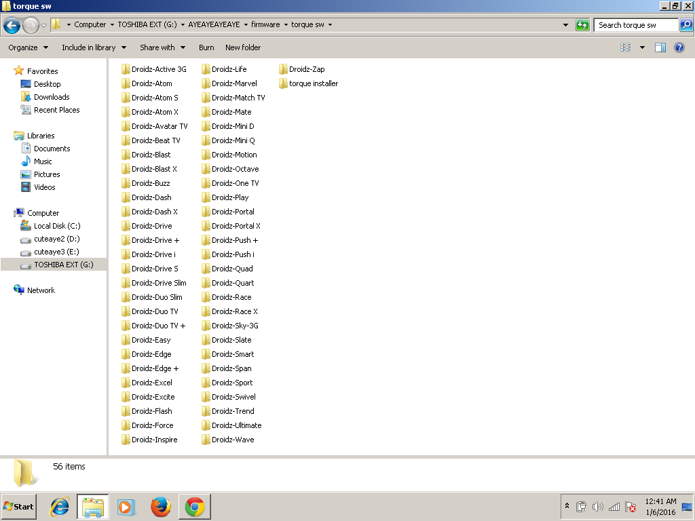Click firmware in the address breadcrumb
695x521 pixels.
(265, 25)
